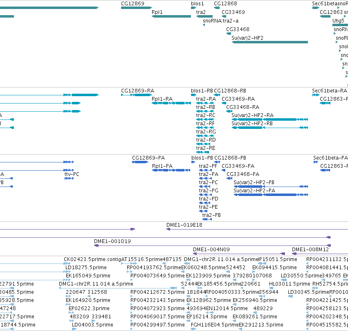Click the CG33468-PA protein label

coord(243,174)
